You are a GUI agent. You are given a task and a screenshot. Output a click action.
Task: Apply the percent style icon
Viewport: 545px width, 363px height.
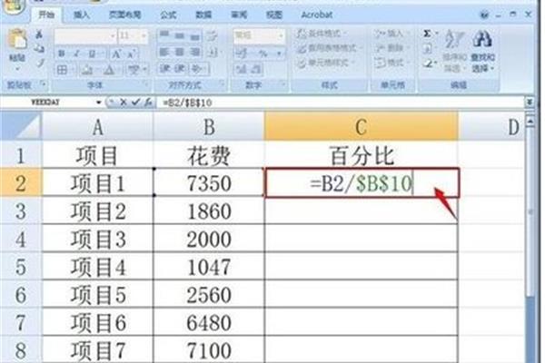tap(263, 54)
